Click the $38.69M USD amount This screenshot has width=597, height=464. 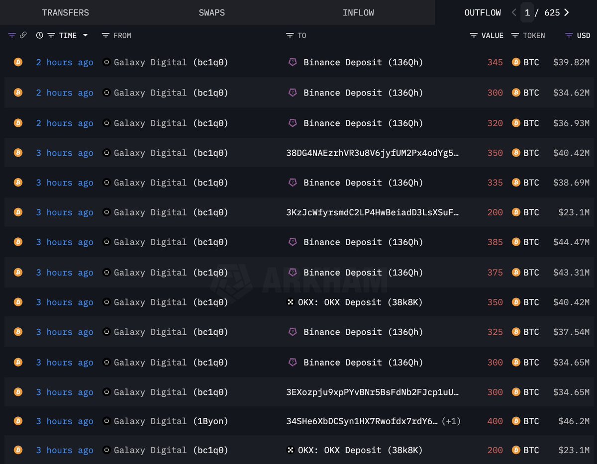click(x=572, y=183)
